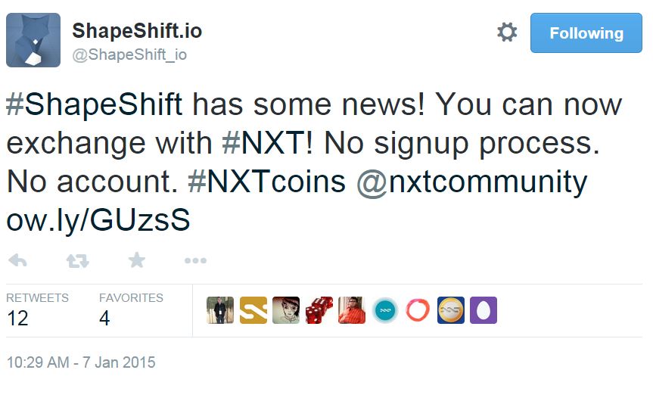Open the @ShapeShift_io handle

129,54
